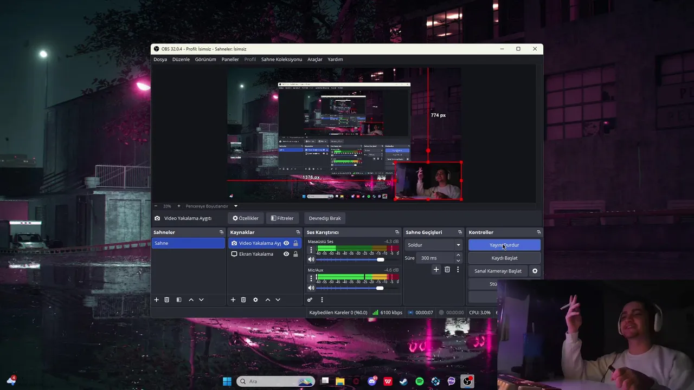Pop out the Kontroller dock icon
The height and width of the screenshot is (390, 694).
pos(538,232)
